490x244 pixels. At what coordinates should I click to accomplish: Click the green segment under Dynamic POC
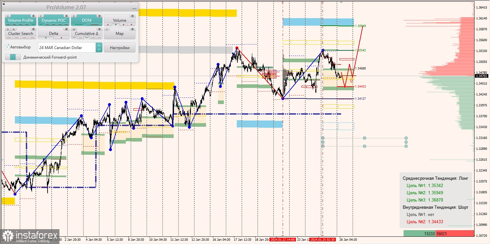coord(41,24)
